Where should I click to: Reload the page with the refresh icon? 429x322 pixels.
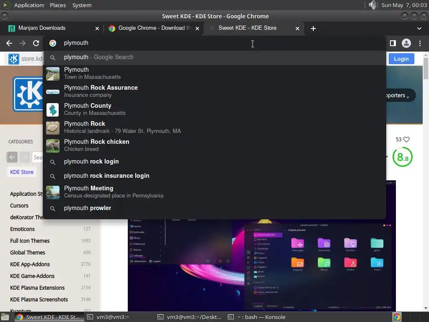click(36, 43)
